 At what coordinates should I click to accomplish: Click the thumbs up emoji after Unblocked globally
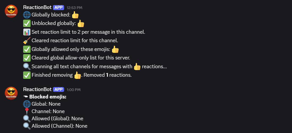point(81,23)
